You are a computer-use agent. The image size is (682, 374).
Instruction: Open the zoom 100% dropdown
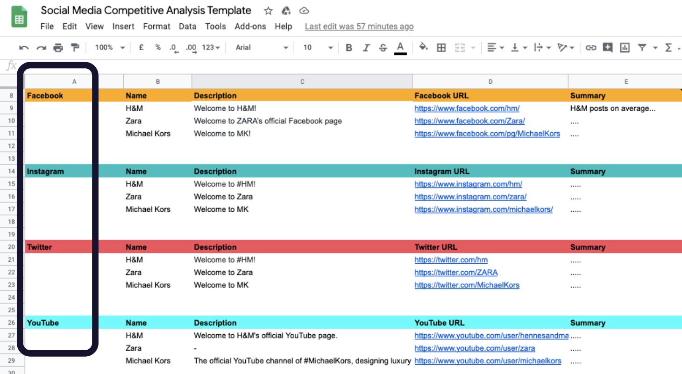pos(110,48)
